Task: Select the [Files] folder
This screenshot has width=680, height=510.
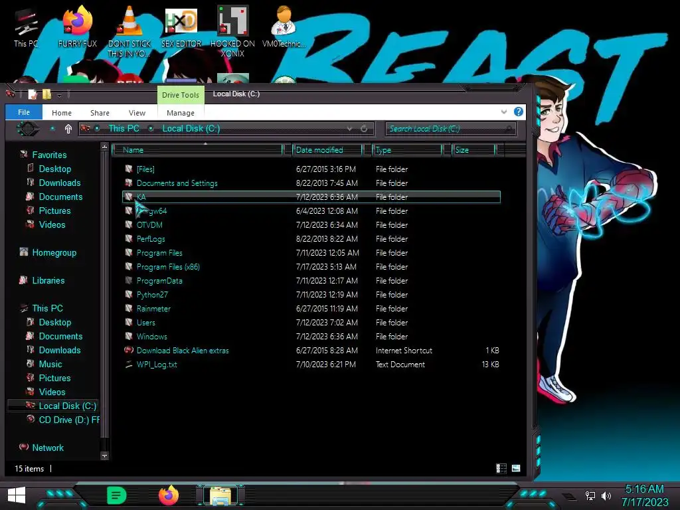Action: [145, 169]
